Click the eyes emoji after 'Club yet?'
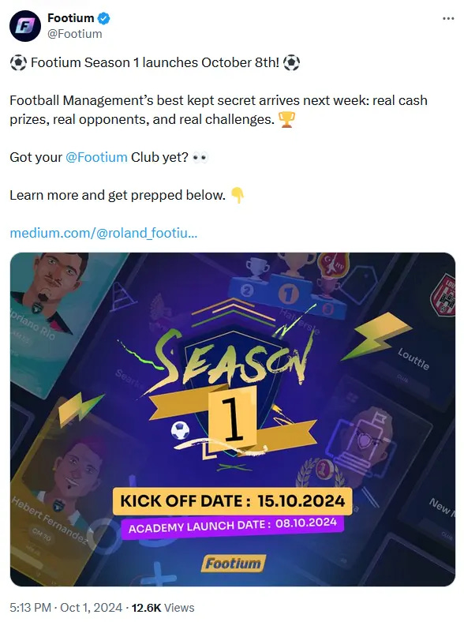 (200, 158)
